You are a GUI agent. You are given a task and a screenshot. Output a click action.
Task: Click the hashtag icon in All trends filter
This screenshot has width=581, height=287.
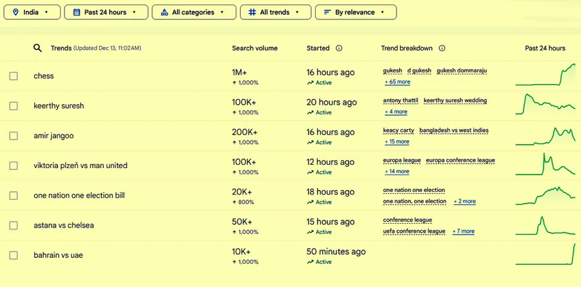[x=252, y=12]
